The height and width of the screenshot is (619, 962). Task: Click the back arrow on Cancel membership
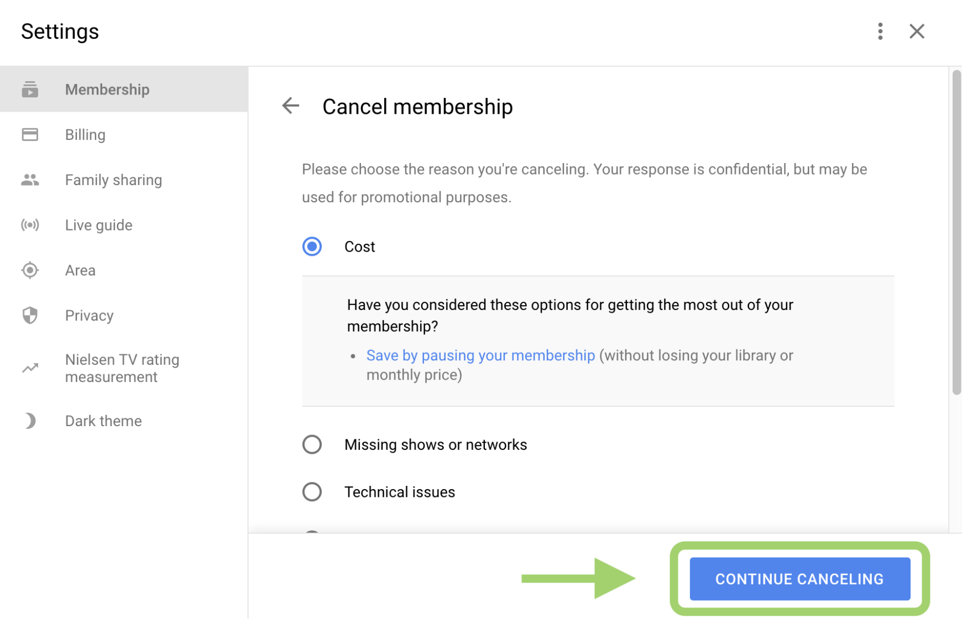(290, 106)
